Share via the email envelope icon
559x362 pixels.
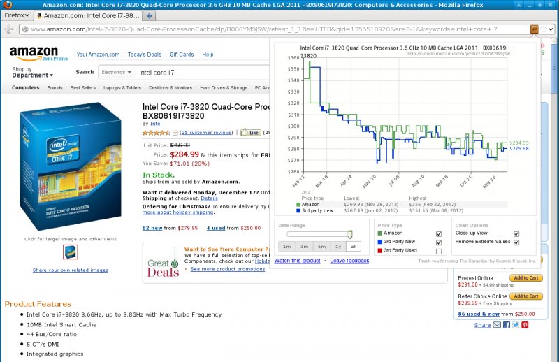497,325
